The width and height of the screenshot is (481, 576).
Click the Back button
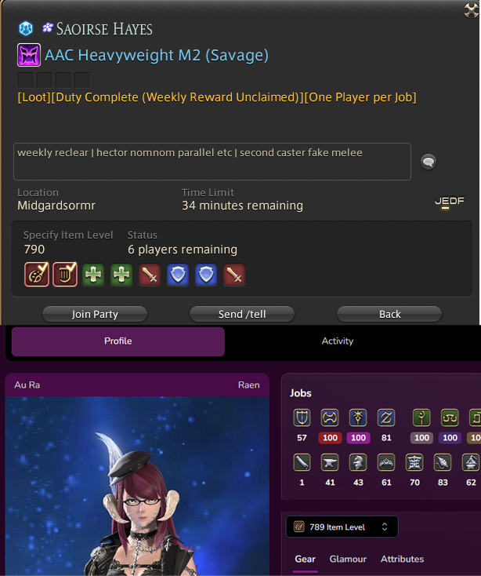pyautogui.click(x=389, y=315)
